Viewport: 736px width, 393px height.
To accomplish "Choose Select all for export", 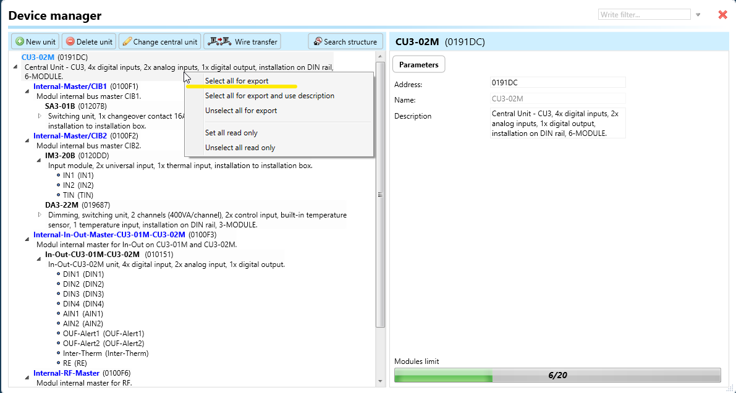I will pos(237,81).
